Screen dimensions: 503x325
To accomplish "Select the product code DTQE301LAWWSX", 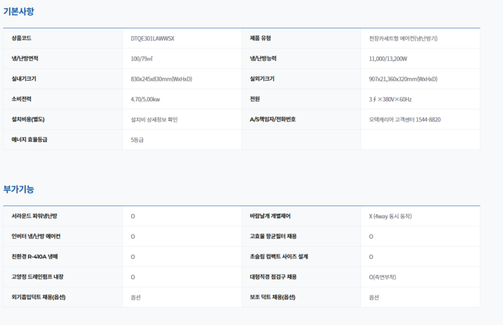I will tap(152, 38).
